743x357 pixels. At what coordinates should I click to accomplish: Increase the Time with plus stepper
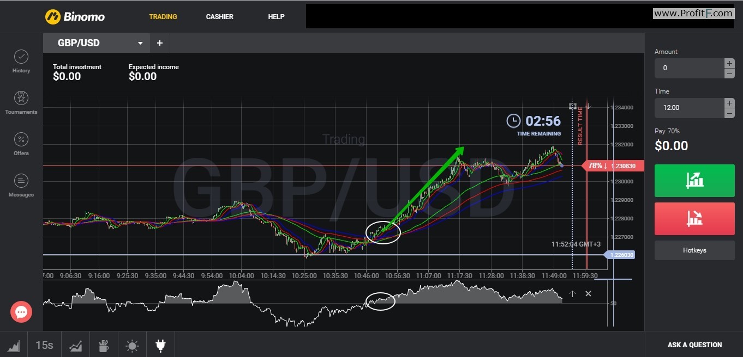(x=729, y=103)
